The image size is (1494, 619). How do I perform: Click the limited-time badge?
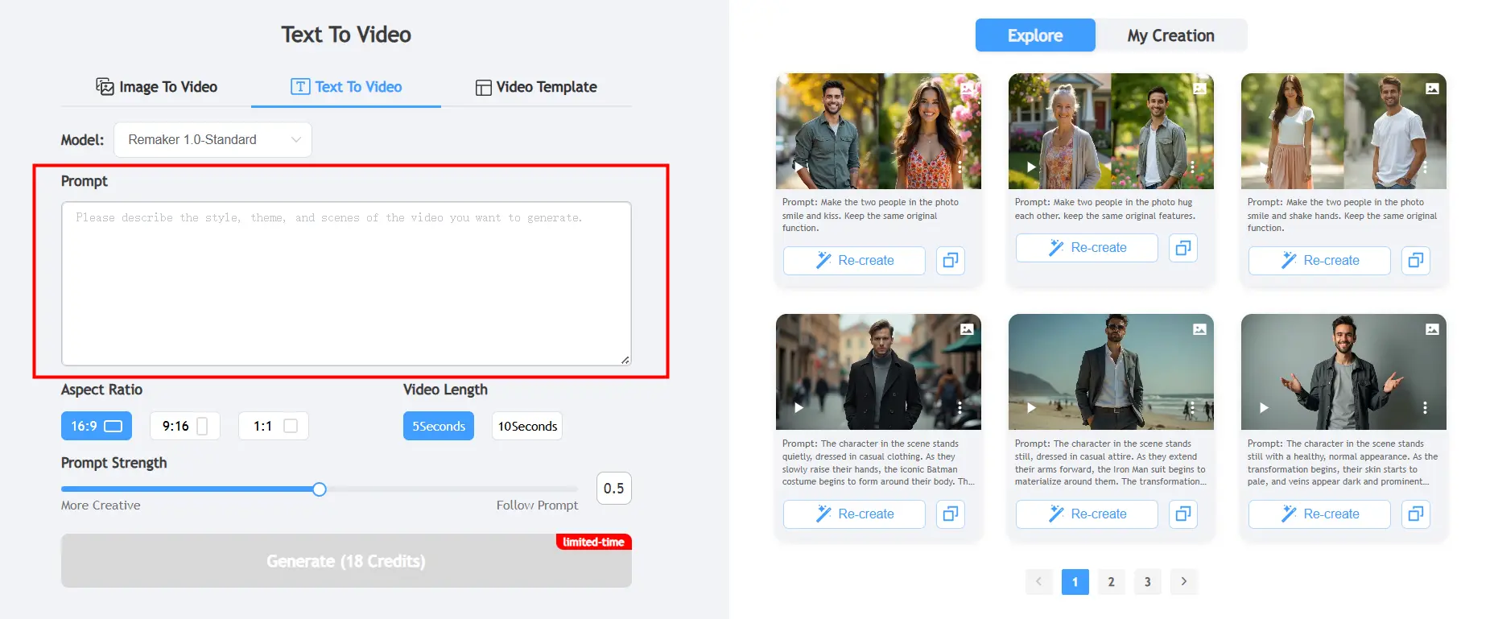(594, 542)
